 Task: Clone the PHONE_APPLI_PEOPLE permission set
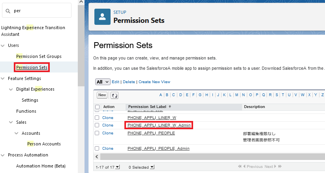click(108, 133)
